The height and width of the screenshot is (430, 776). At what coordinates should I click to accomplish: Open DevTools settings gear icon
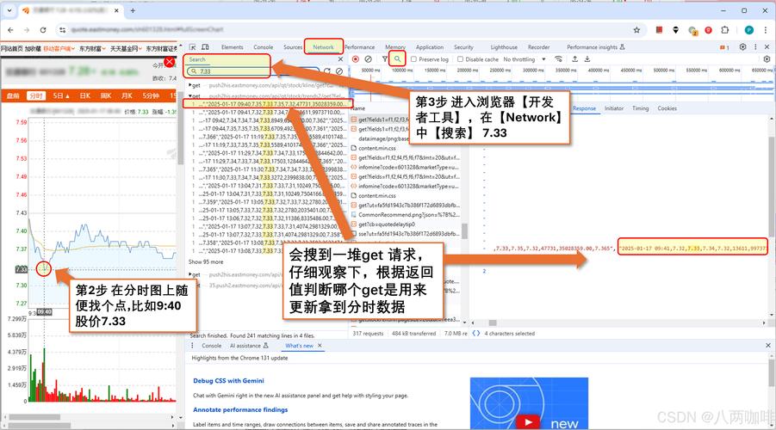(743, 47)
